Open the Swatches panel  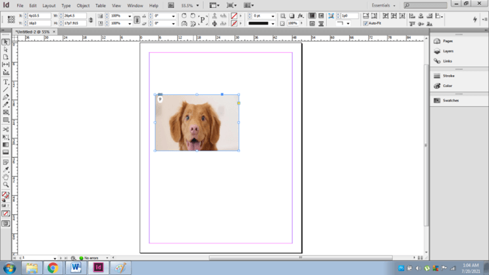pos(450,101)
